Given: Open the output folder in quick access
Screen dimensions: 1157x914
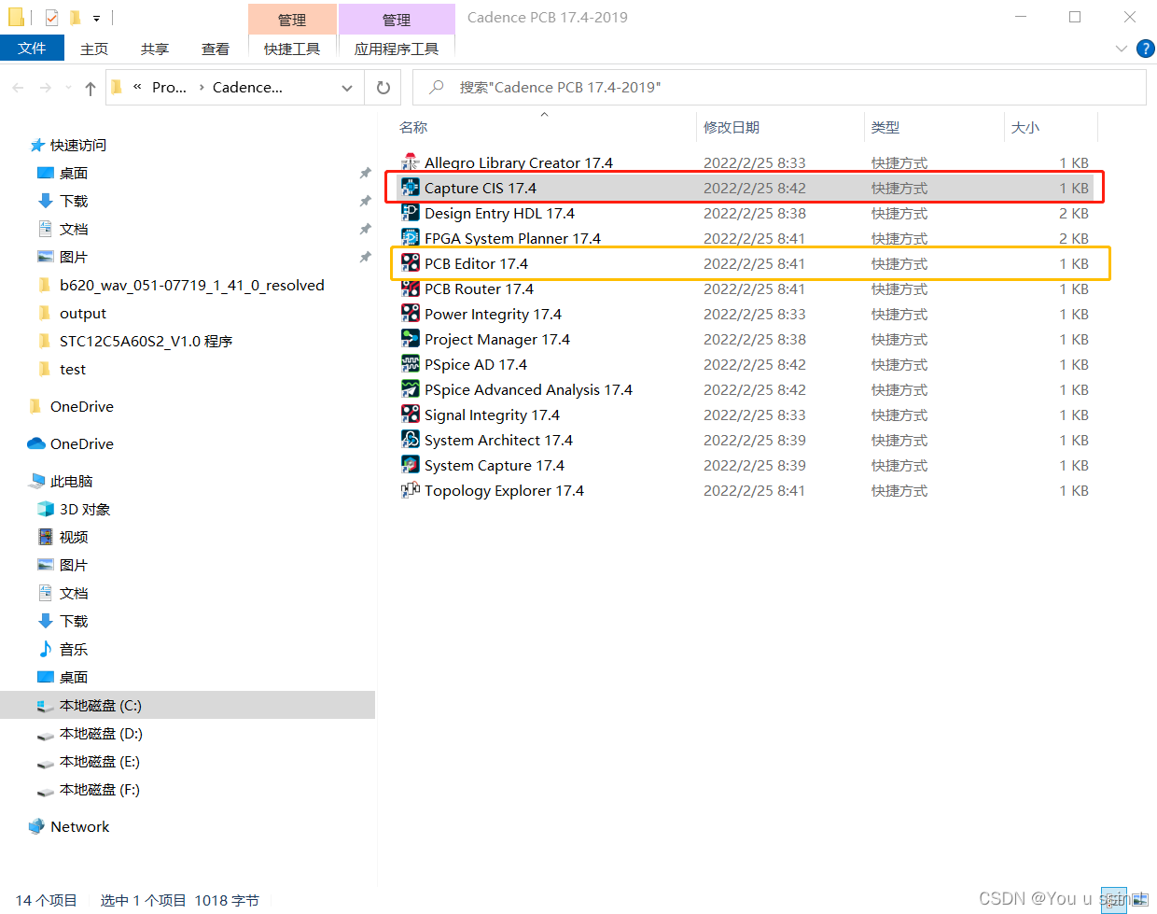Looking at the screenshot, I should (82, 314).
